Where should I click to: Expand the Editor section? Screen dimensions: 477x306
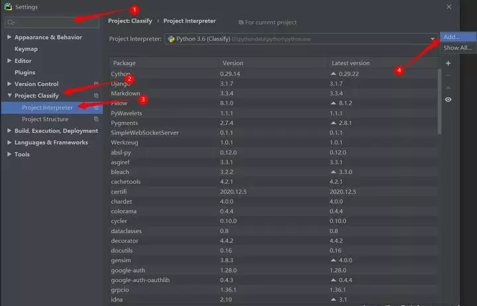(x=9, y=60)
